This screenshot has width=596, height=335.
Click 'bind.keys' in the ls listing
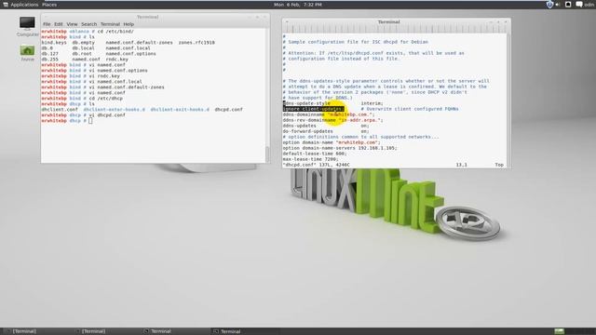coord(54,43)
